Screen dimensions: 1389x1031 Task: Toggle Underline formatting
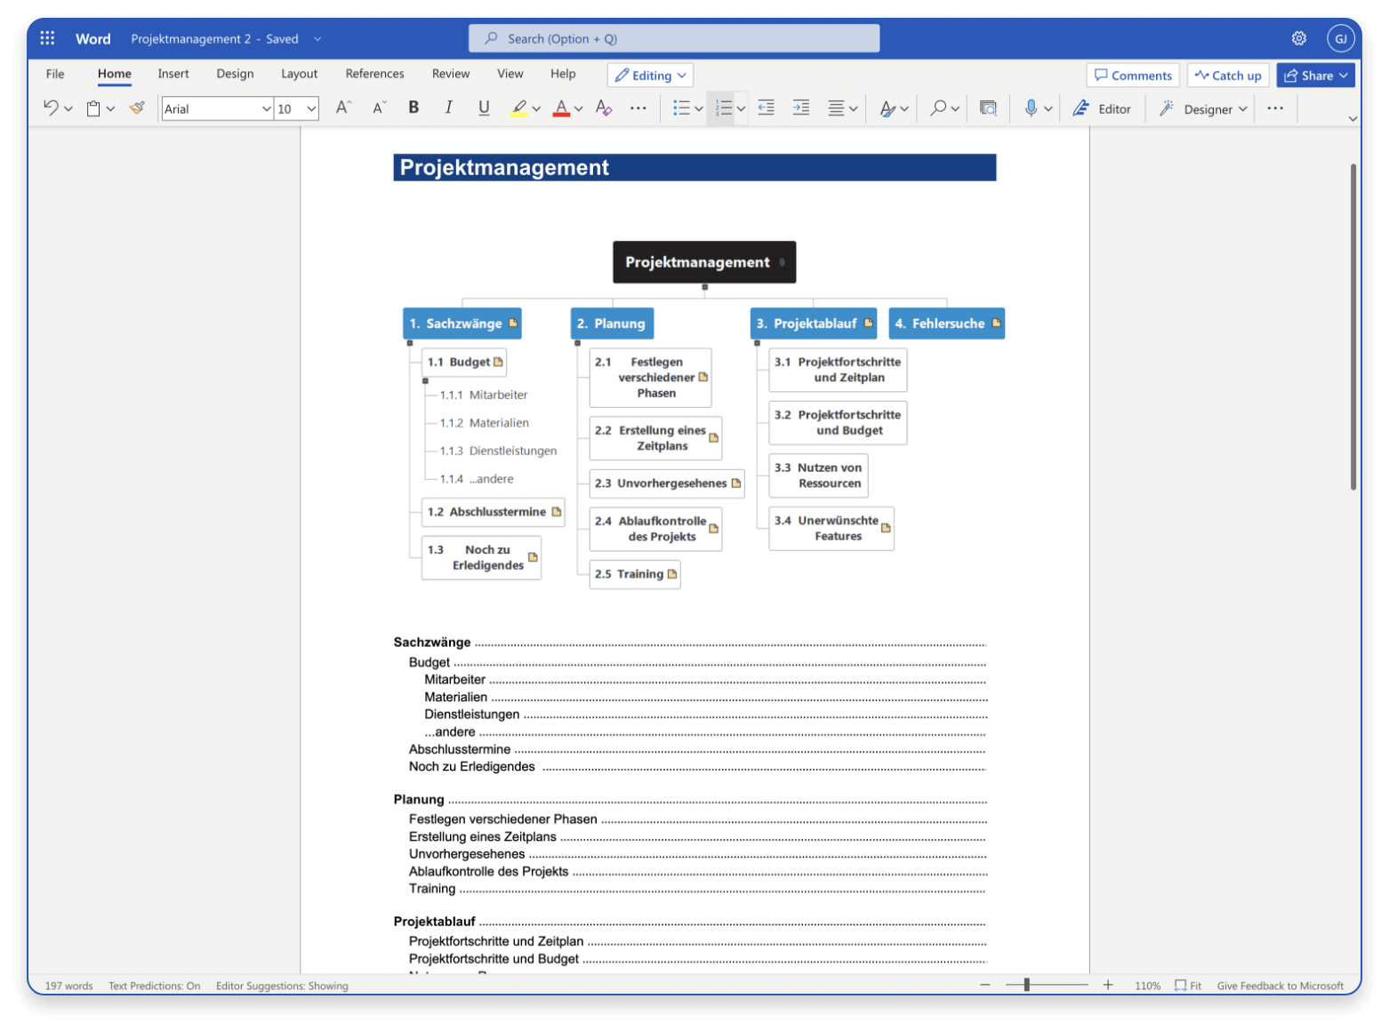[484, 108]
